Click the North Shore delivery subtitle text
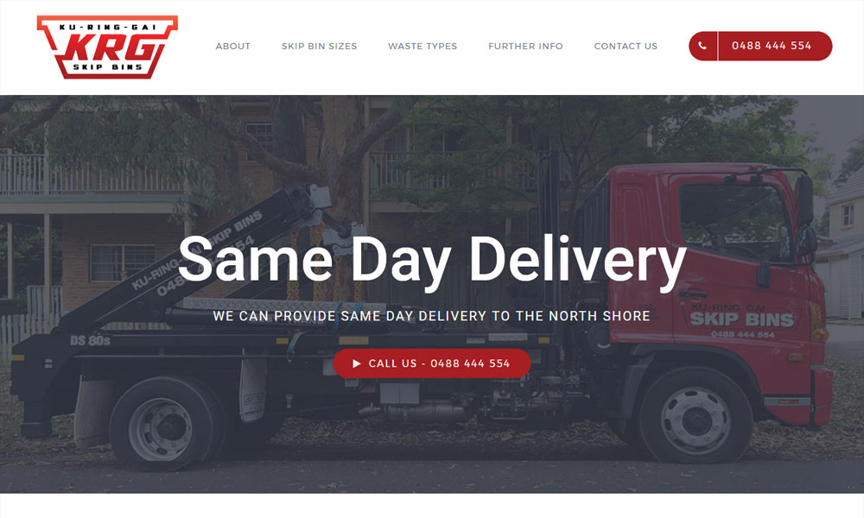The width and height of the screenshot is (864, 518). (431, 316)
